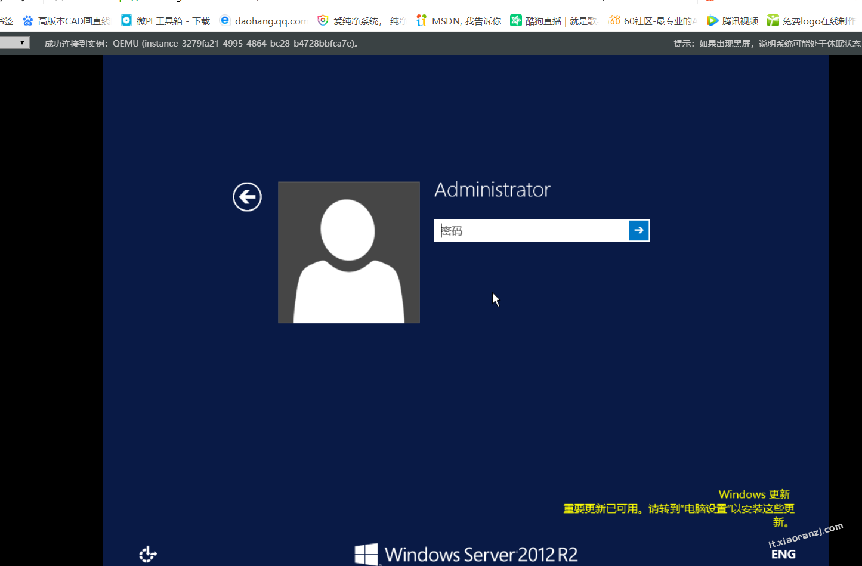The width and height of the screenshot is (862, 566).
Task: Open the 高版本CAD画直线 bookmark
Action: point(67,21)
